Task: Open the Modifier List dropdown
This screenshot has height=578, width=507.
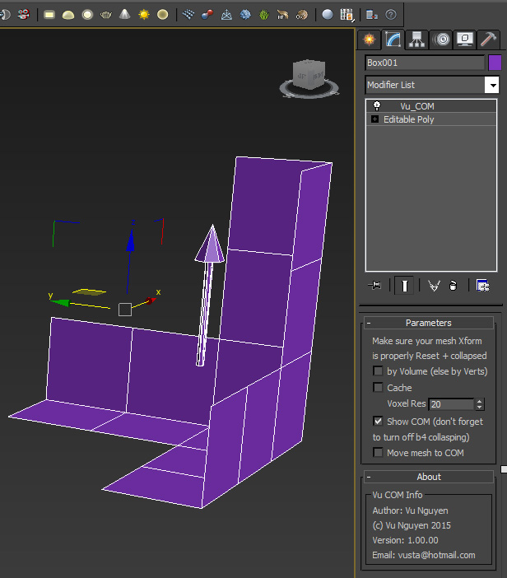Action: 491,85
